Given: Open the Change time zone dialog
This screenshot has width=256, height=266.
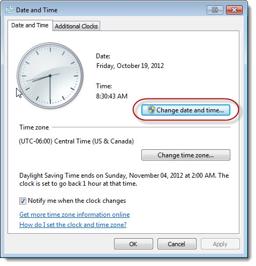Looking at the screenshot, I should [x=186, y=155].
